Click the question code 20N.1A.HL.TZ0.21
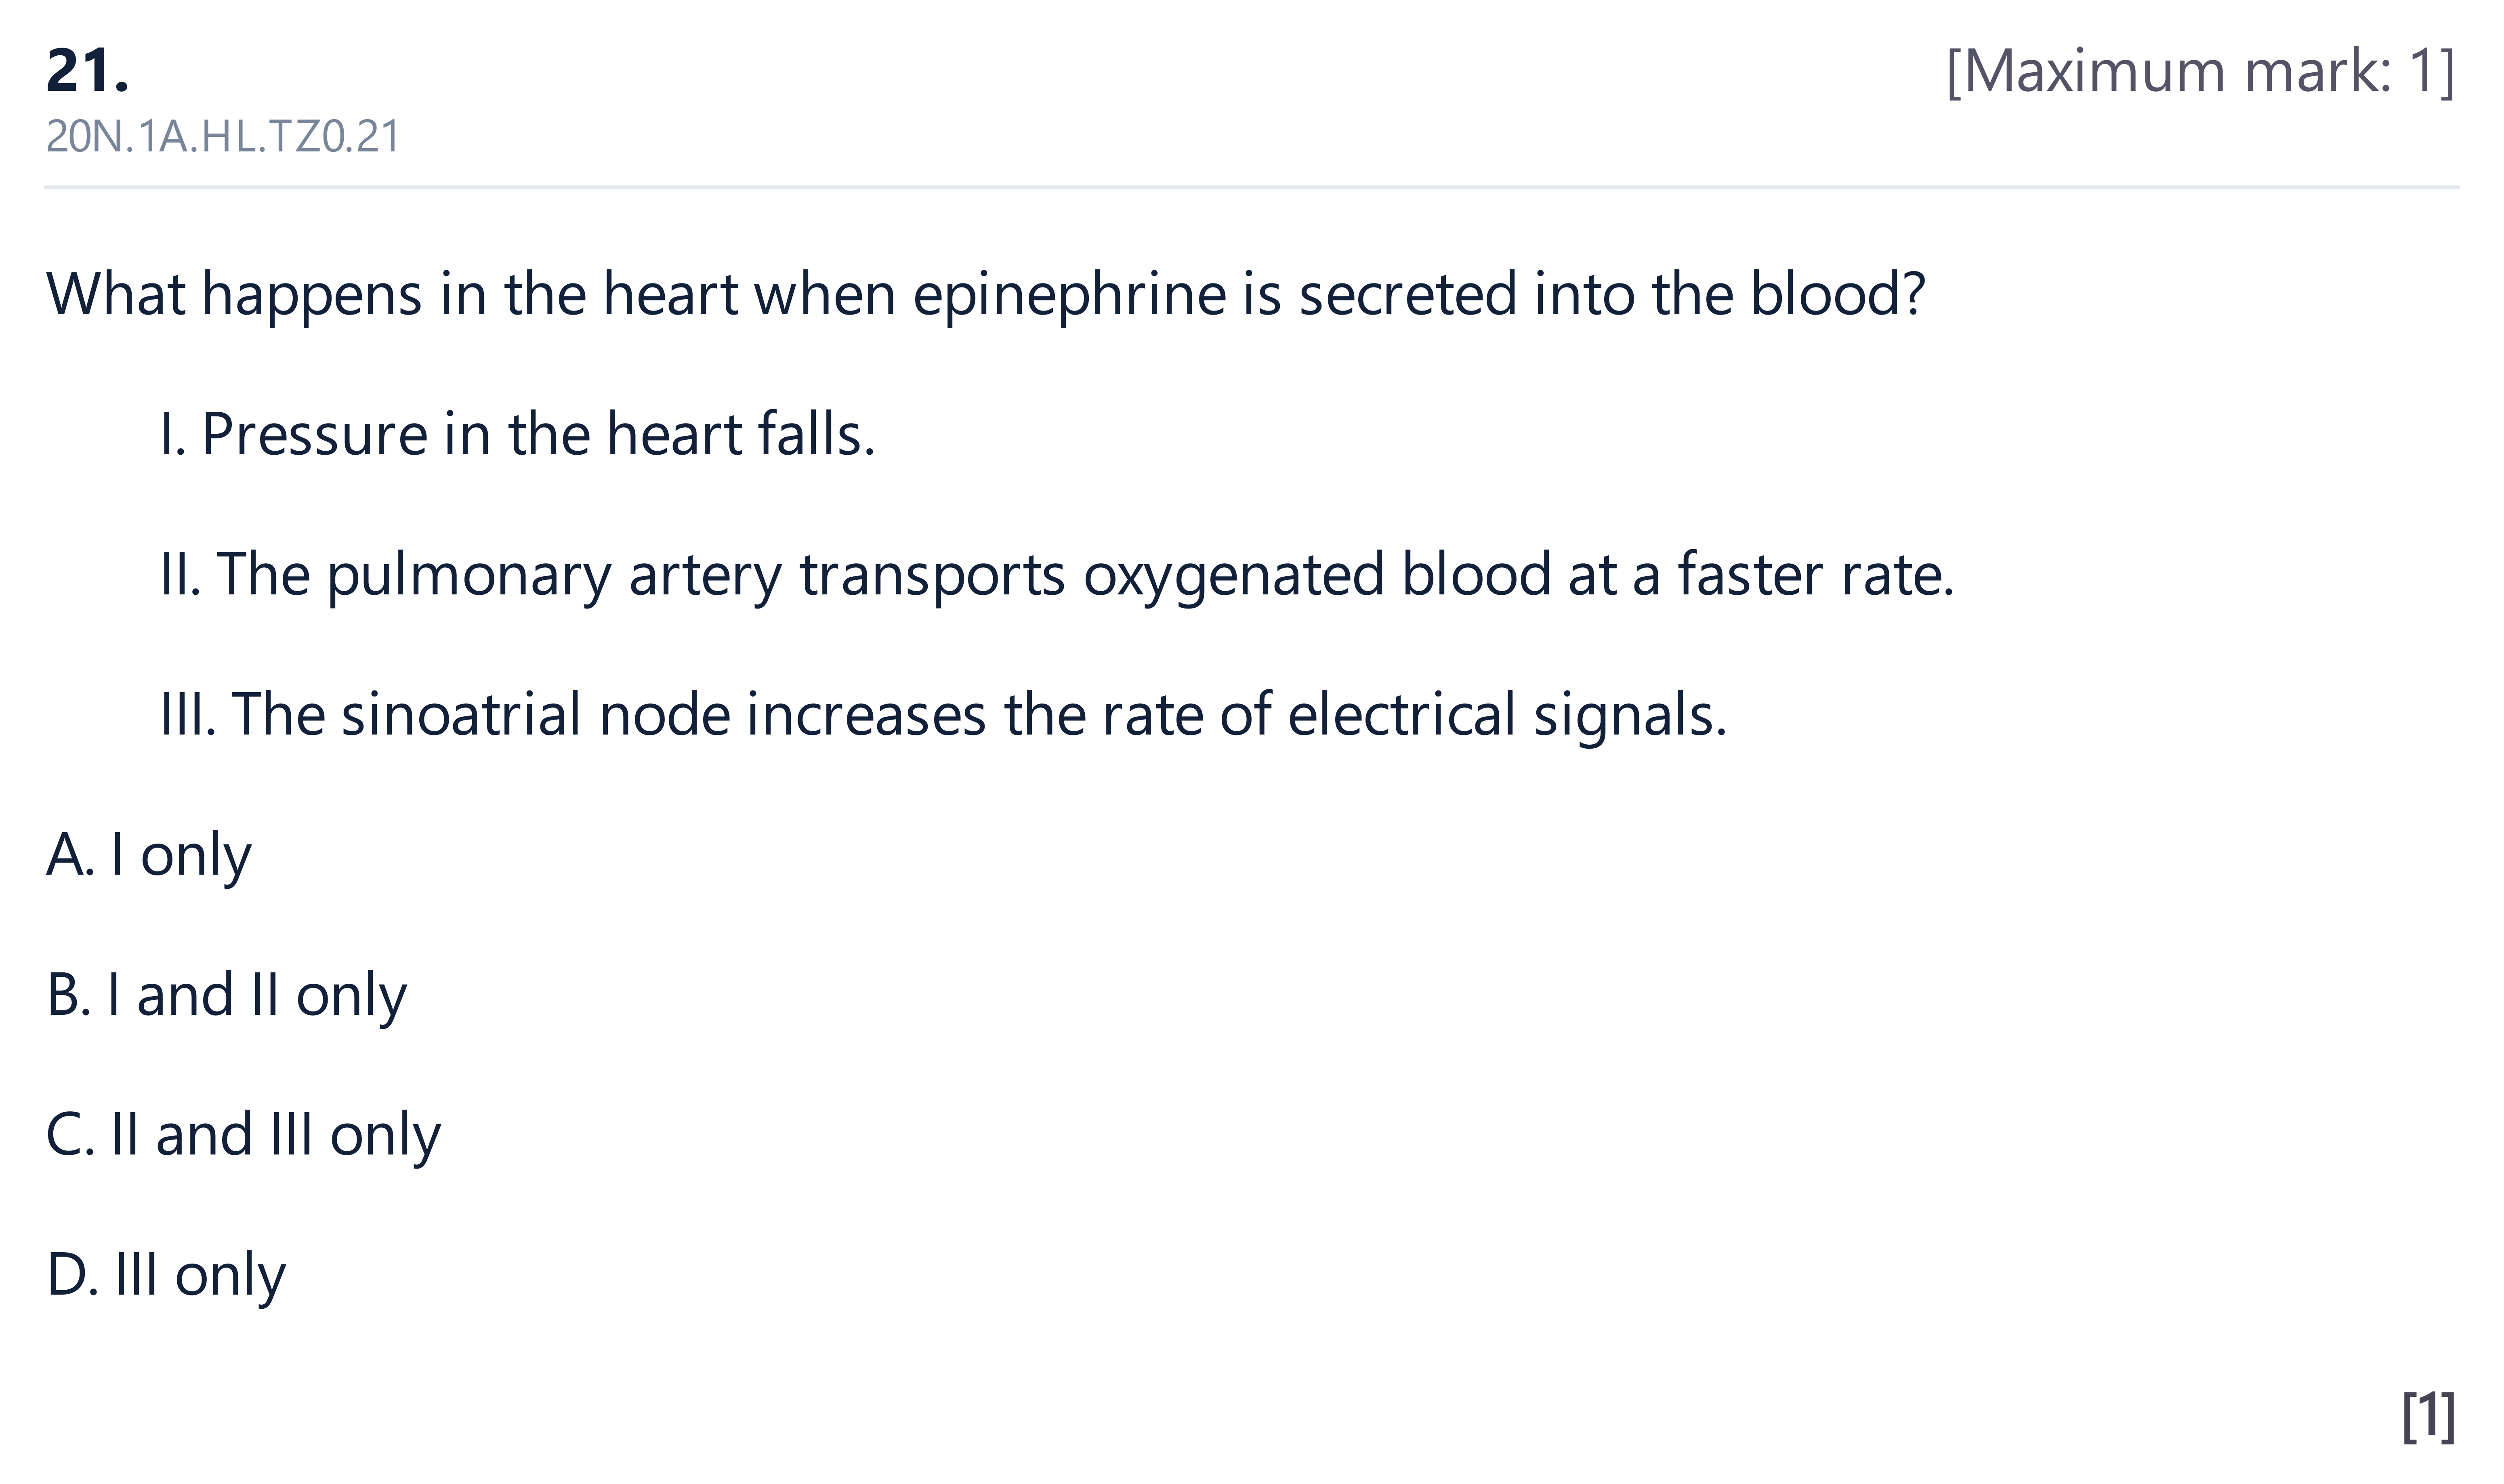Image resolution: width=2504 pixels, height=1484 pixels. (x=223, y=137)
